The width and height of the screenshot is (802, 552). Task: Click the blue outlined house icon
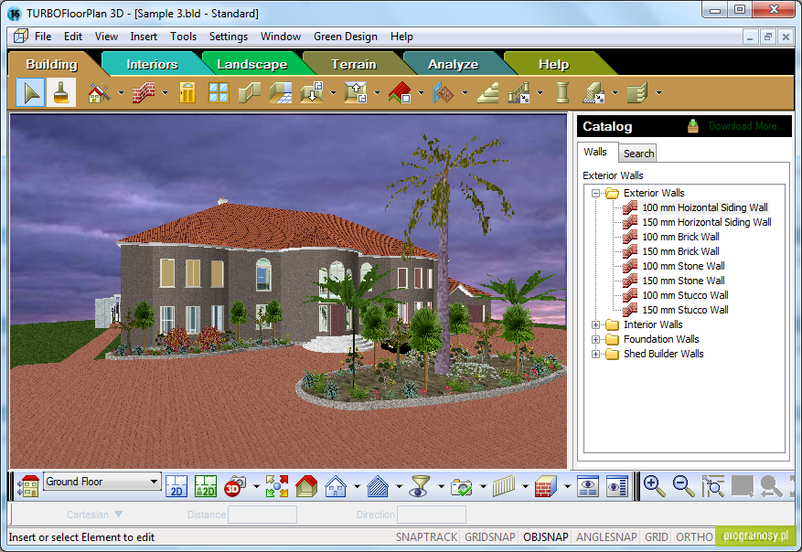(x=336, y=485)
